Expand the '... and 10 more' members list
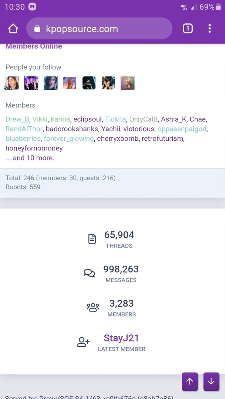This screenshot has height=399, width=225. pos(30,158)
